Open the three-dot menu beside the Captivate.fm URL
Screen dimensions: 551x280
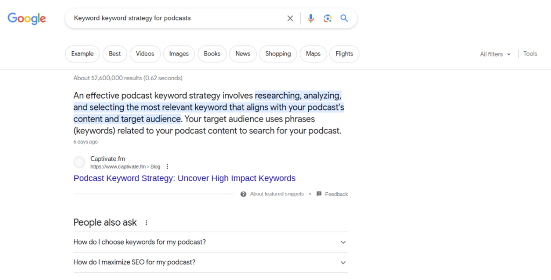pos(167,166)
